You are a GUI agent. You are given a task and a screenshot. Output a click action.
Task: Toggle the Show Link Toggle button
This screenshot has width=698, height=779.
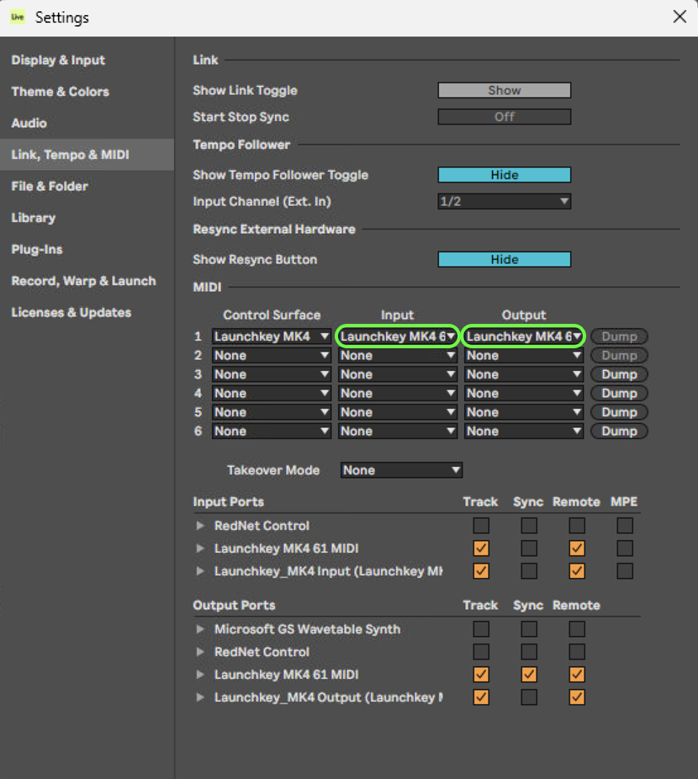(x=505, y=90)
